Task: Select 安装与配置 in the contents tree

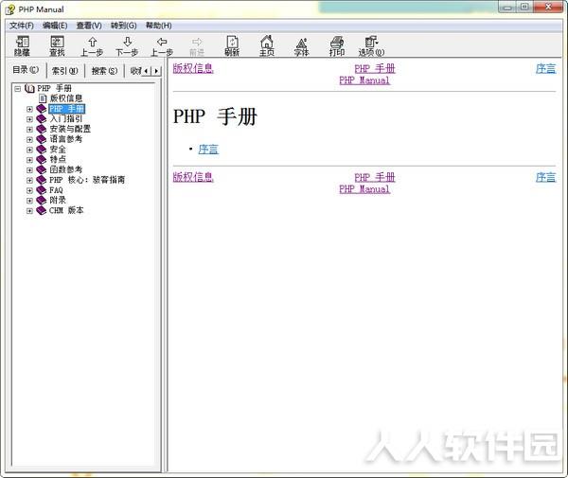Action: click(70, 129)
